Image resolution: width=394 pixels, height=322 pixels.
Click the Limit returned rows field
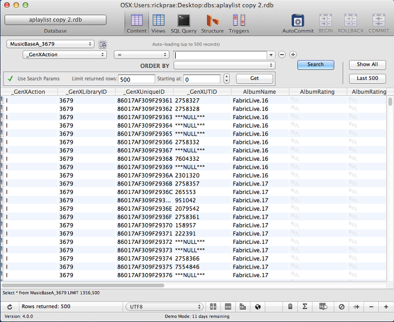click(136, 79)
